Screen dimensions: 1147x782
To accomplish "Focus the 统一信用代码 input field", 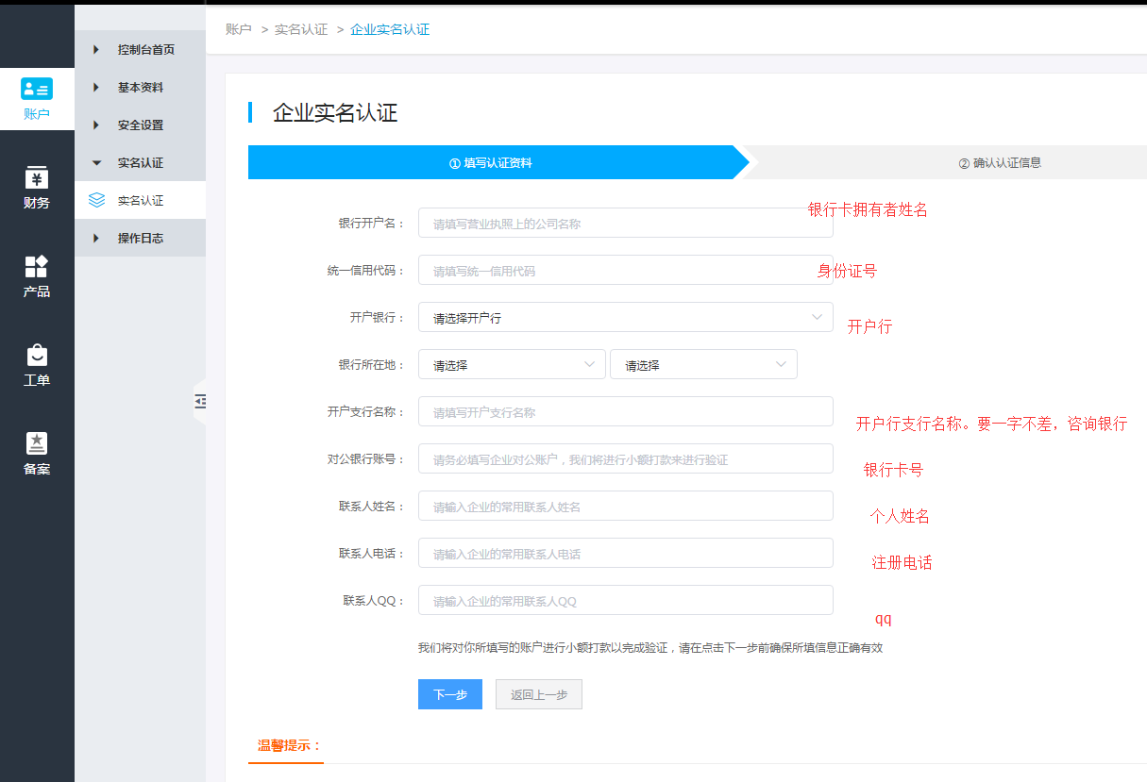I will [626, 270].
